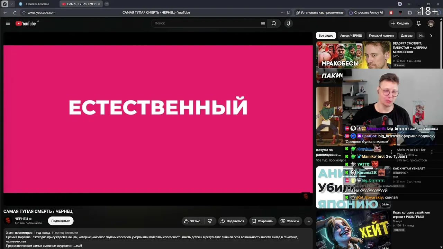This screenshot has height=249, width=443.
Task: Open the on-screen keyboard in search box
Action: [263, 23]
